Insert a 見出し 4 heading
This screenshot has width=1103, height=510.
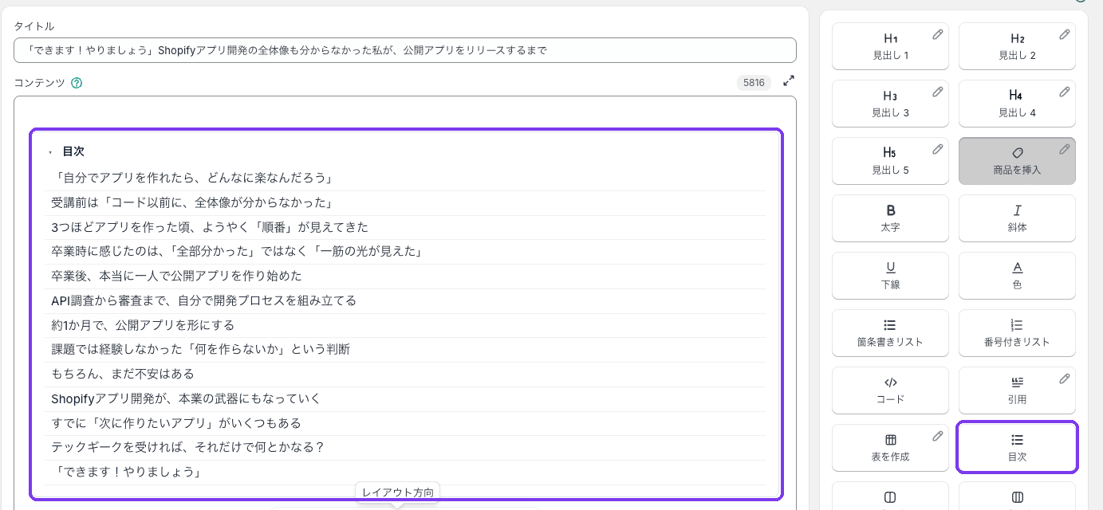pyautogui.click(x=1017, y=104)
